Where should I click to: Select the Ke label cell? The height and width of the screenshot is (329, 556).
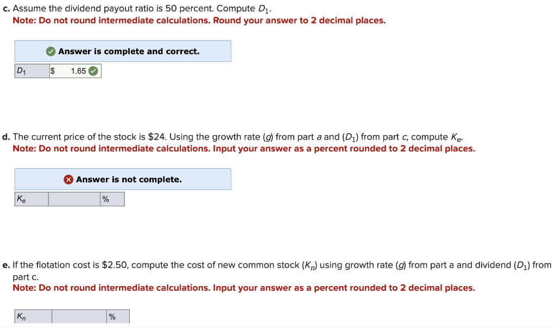30,199
